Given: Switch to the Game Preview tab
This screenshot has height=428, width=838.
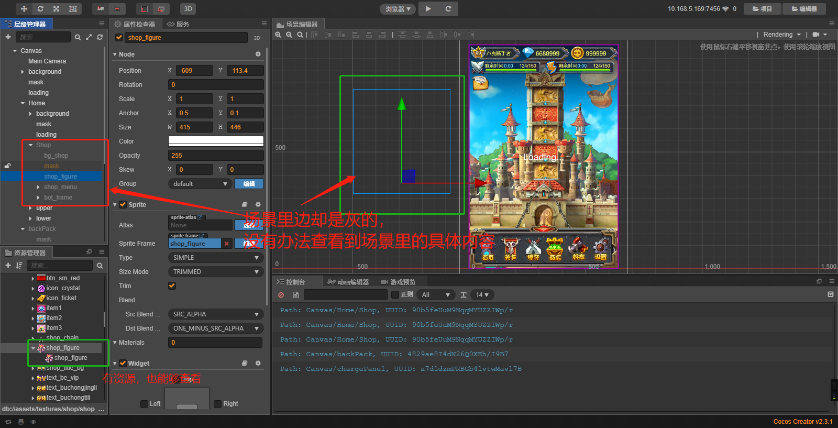Looking at the screenshot, I should (x=398, y=282).
